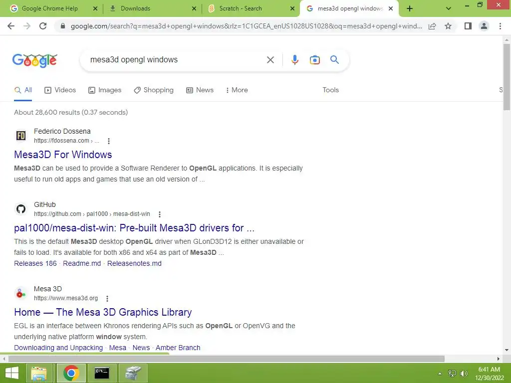Click the network tray icon

click(452, 374)
